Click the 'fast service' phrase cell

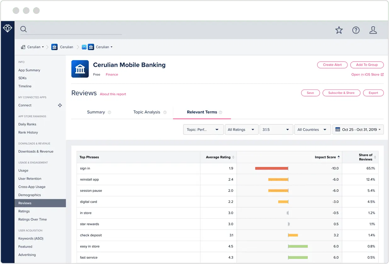click(138, 257)
